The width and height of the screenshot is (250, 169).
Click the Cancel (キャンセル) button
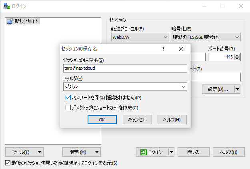[x=137, y=119]
